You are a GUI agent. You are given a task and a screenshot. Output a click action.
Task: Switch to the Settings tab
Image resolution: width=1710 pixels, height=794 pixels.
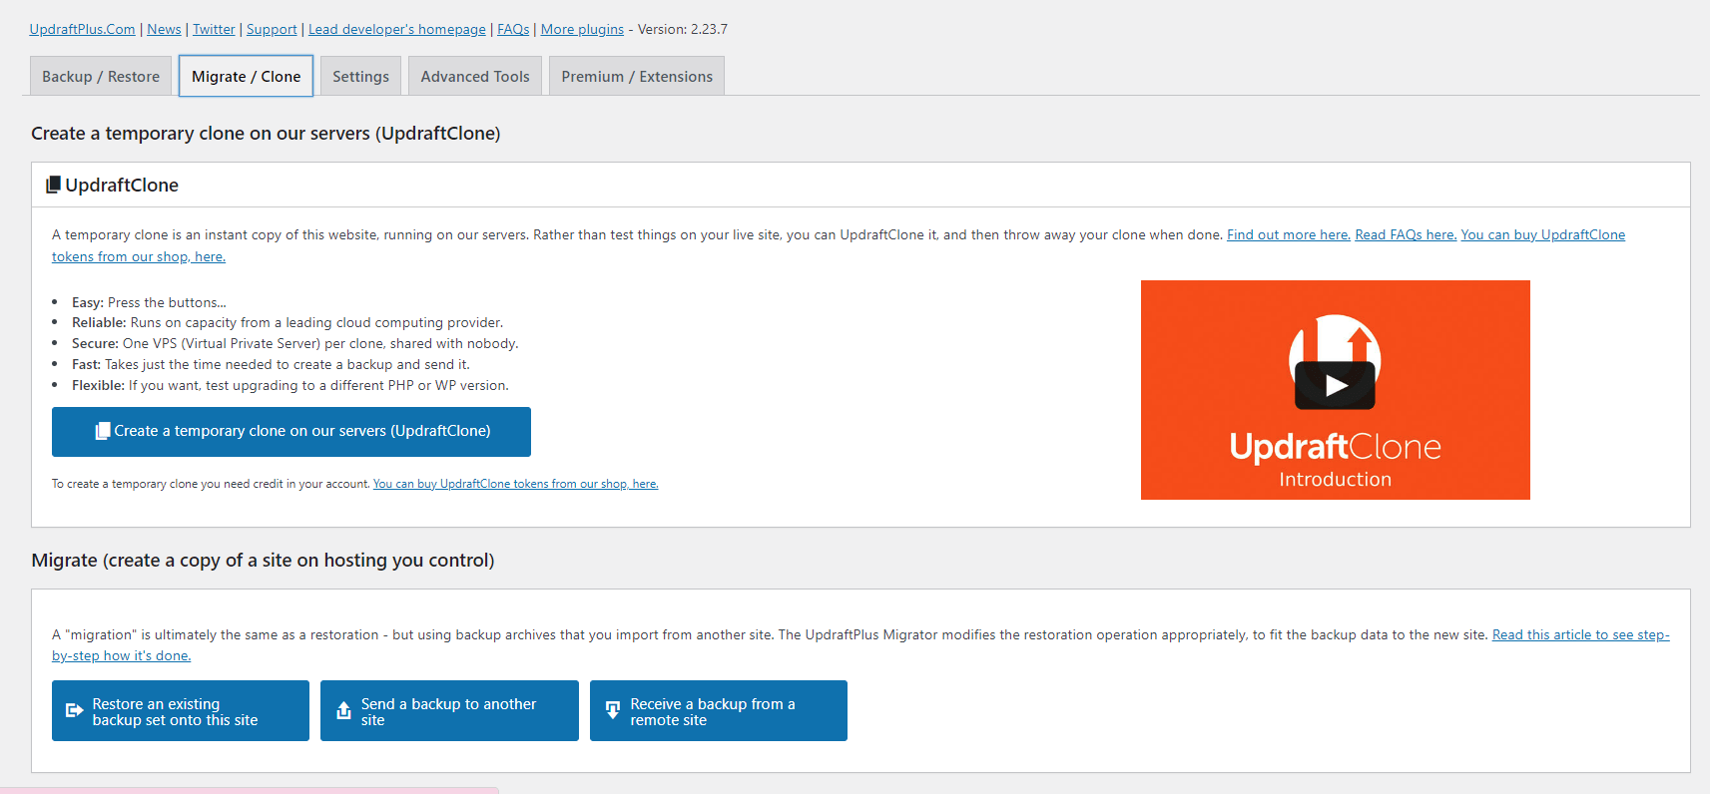[x=360, y=77]
